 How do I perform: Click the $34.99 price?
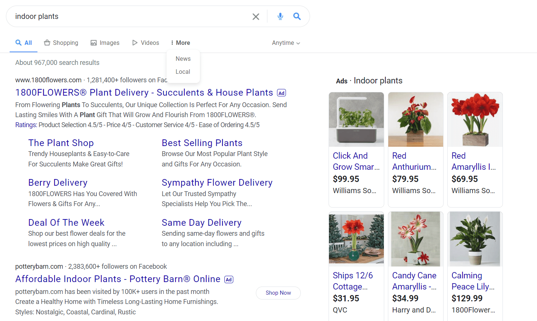[405, 298]
